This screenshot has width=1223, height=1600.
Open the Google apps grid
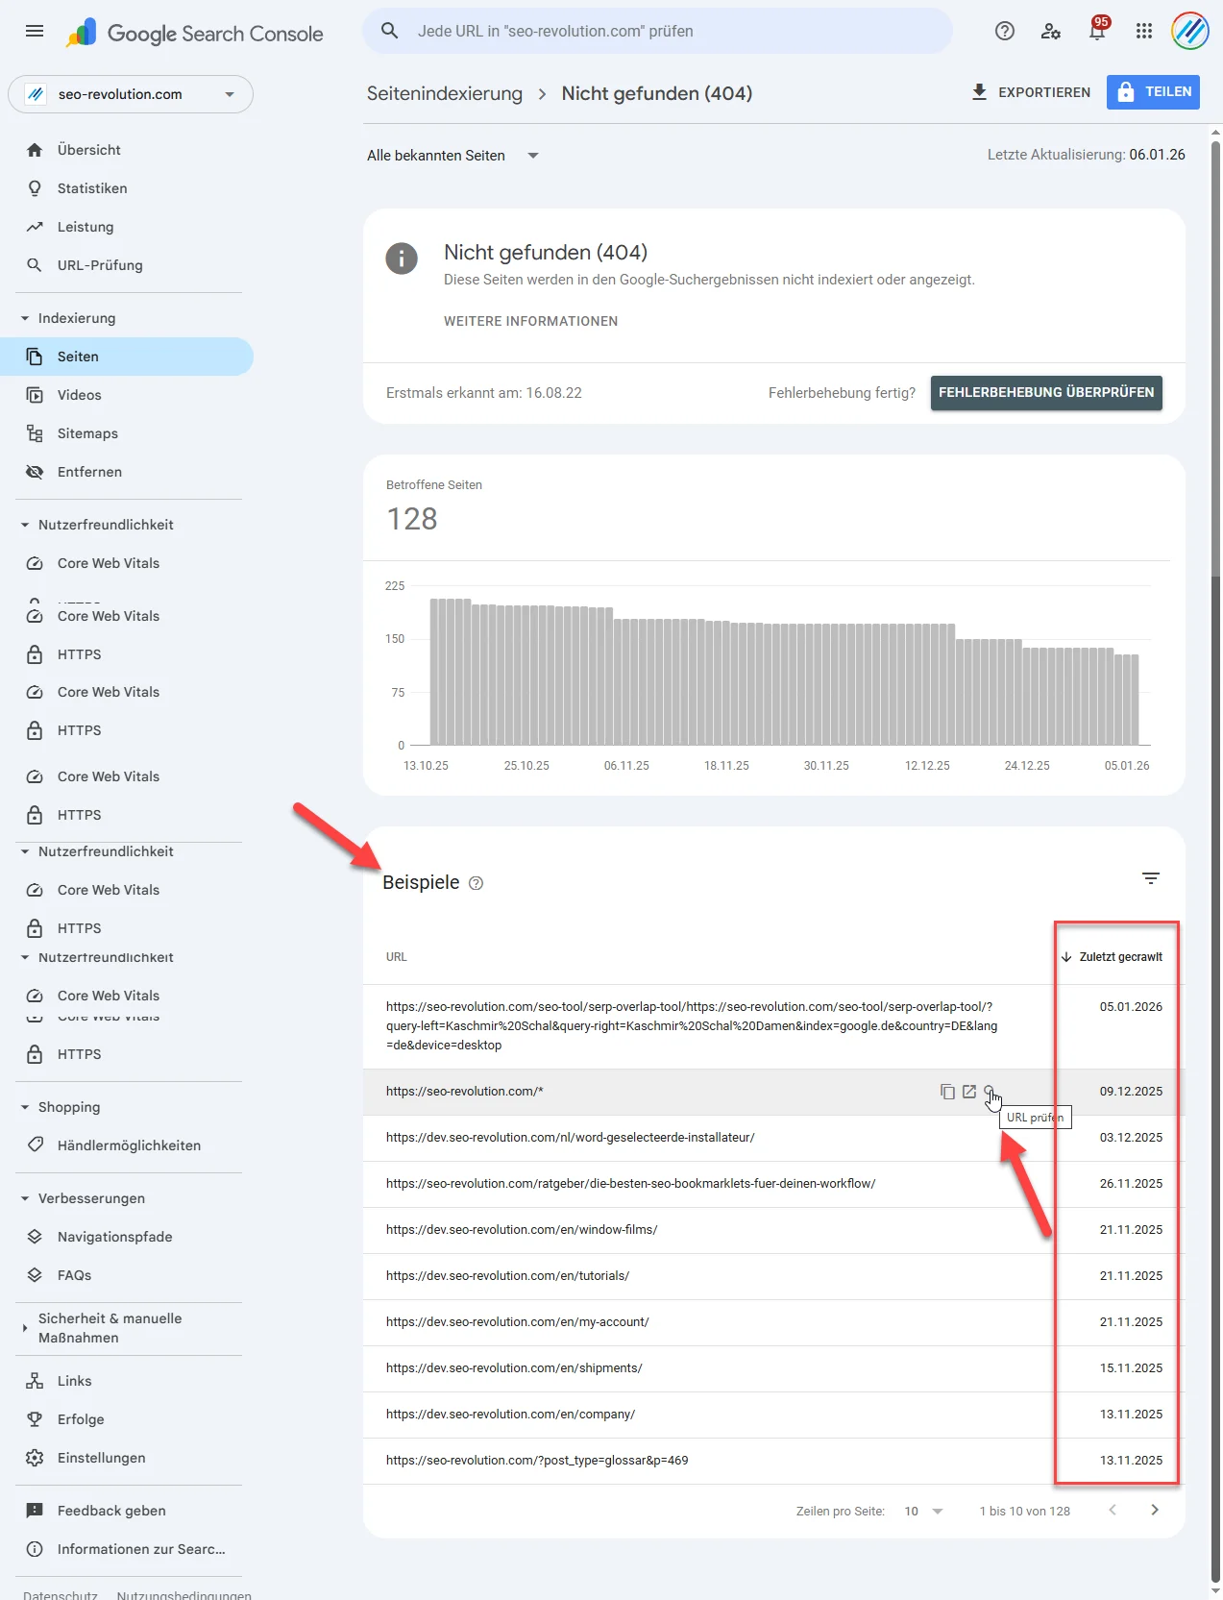[1143, 31]
